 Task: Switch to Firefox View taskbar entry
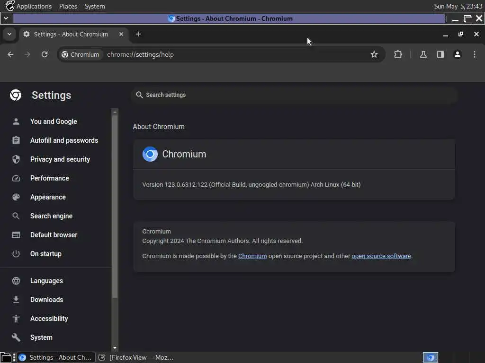coord(136,357)
